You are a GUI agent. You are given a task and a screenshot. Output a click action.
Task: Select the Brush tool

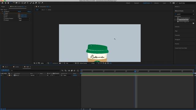(31, 3)
